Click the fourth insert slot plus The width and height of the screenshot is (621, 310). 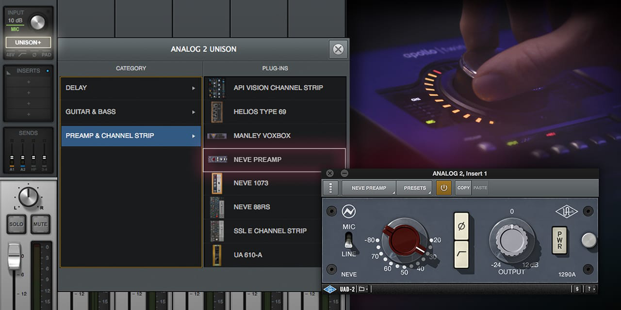tap(28, 114)
